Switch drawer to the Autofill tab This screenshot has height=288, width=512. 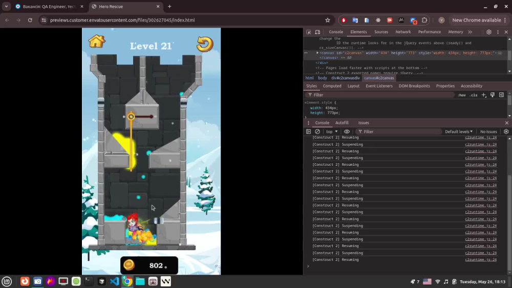pyautogui.click(x=342, y=123)
